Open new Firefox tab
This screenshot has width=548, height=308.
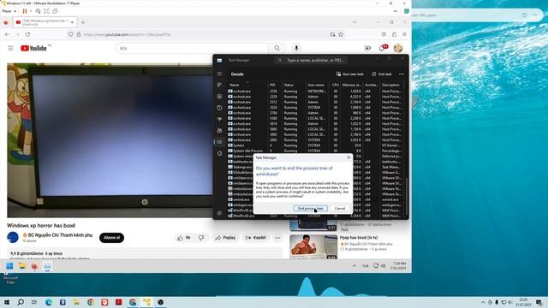pyautogui.click(x=83, y=22)
